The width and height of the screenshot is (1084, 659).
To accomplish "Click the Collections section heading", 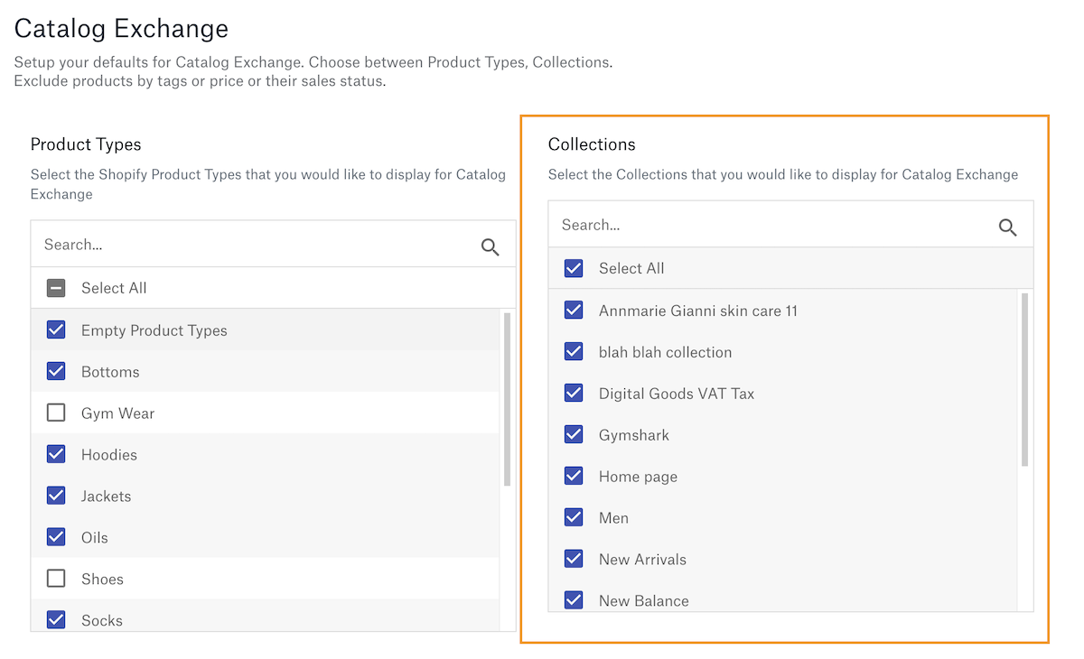I will 592,144.
